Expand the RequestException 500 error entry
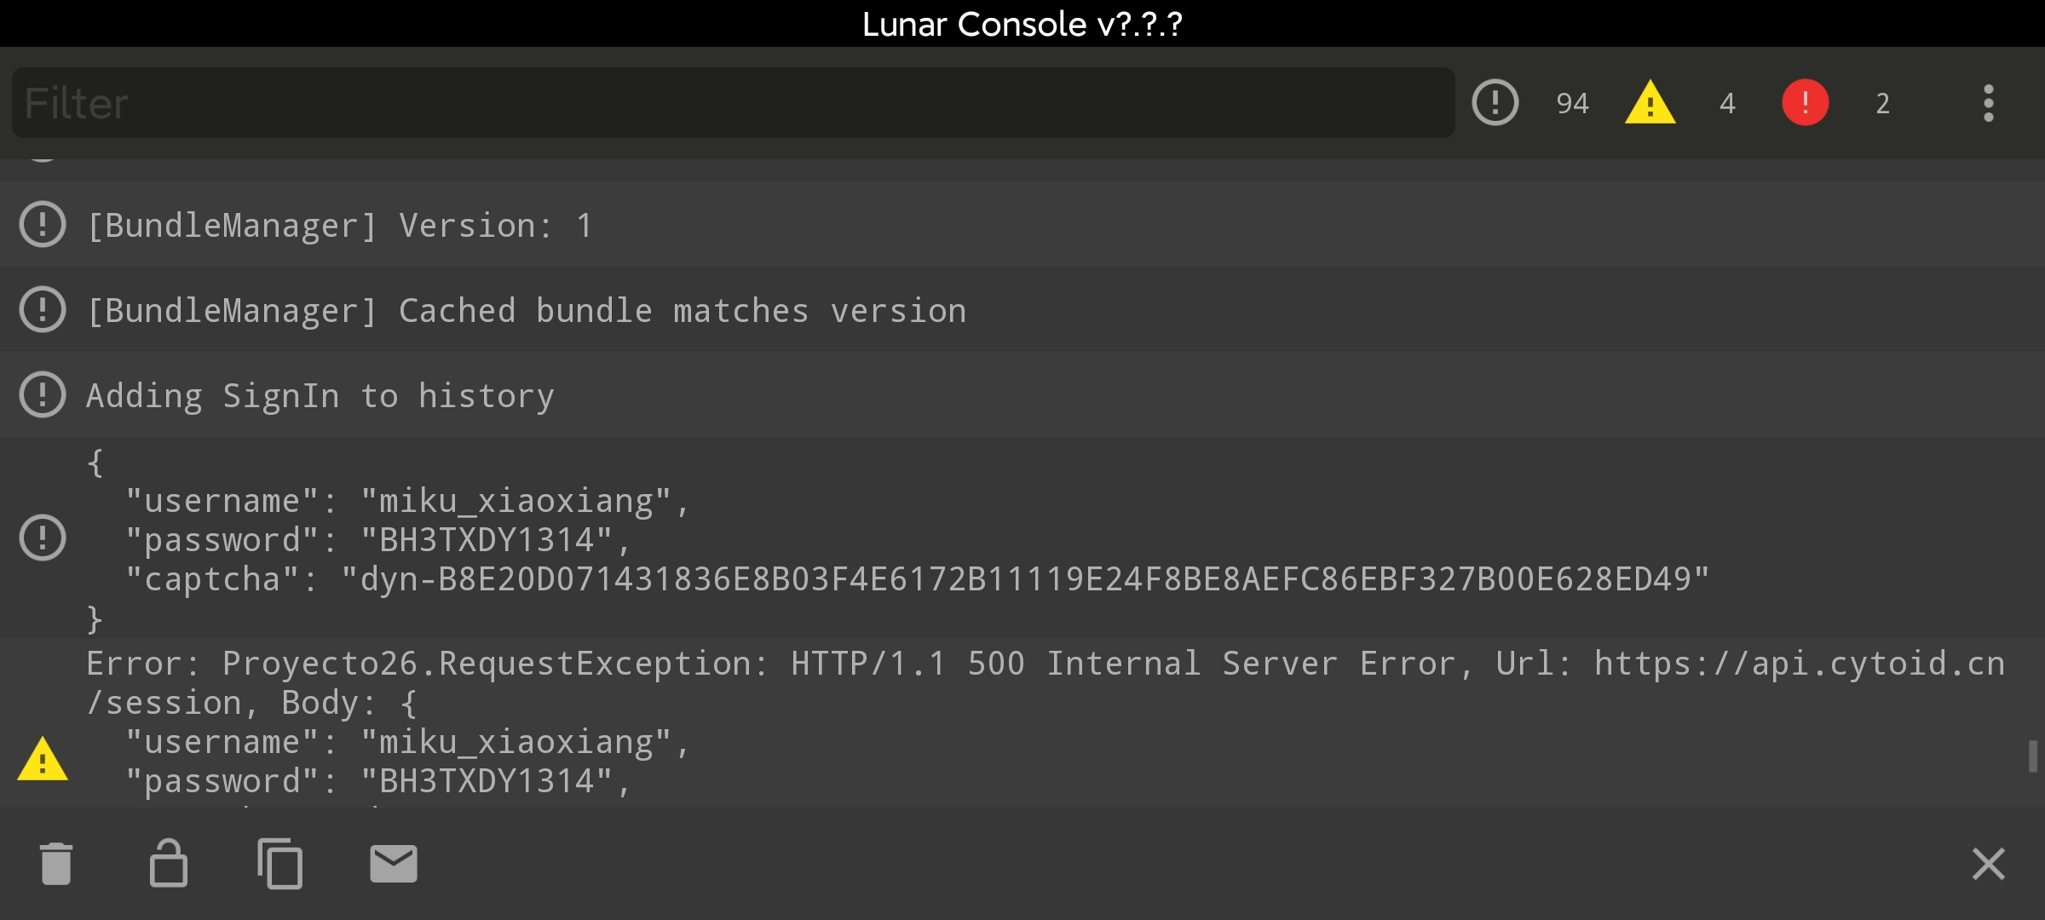The image size is (2045, 920). [x=1022, y=723]
